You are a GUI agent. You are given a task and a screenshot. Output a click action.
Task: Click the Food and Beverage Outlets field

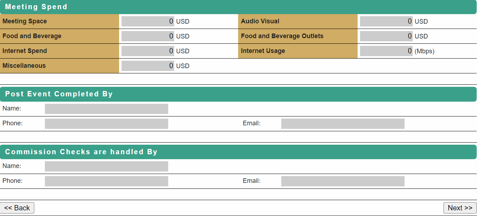pyautogui.click(x=386, y=36)
